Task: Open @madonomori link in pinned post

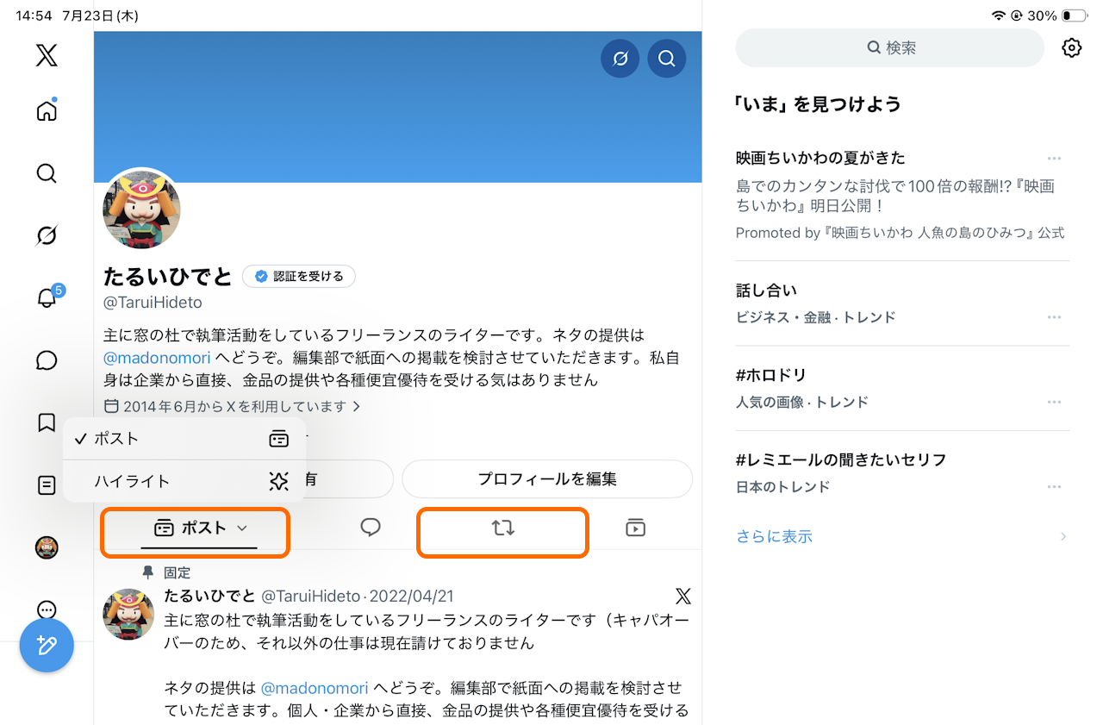Action: pos(315,688)
